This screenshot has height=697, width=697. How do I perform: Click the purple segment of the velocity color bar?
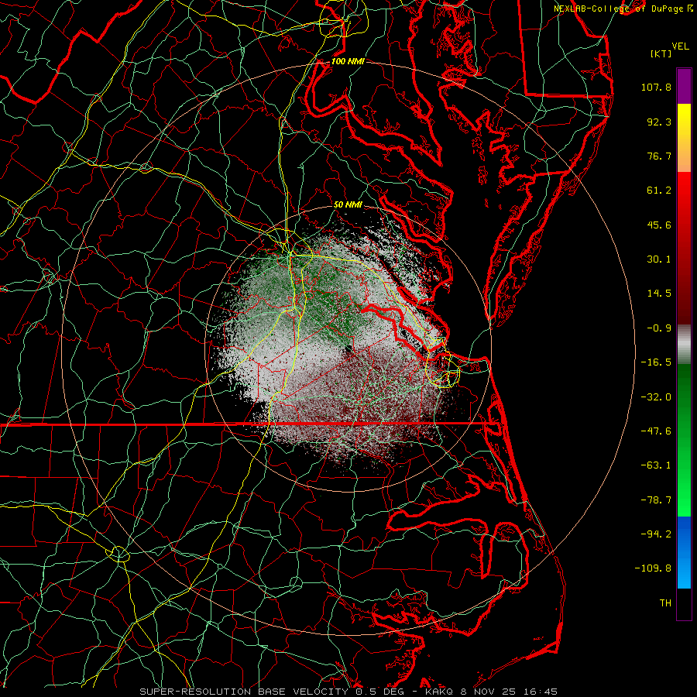(x=684, y=86)
